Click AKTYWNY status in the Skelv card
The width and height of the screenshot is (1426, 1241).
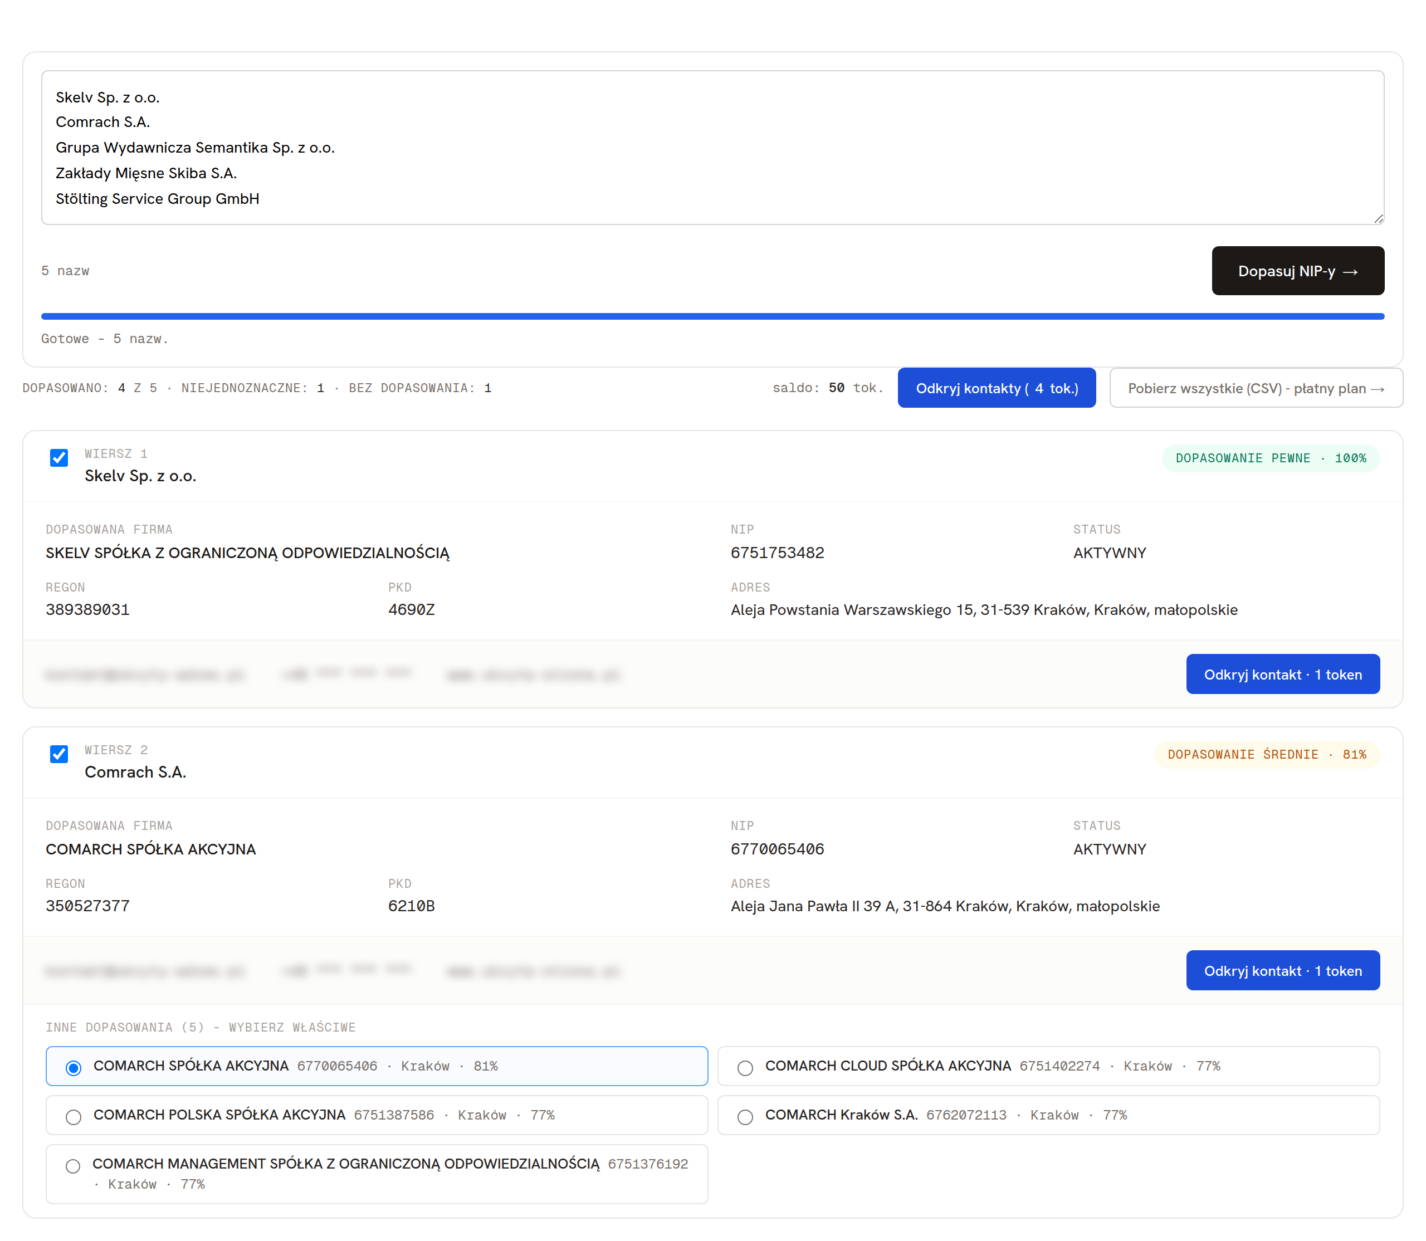(1110, 553)
